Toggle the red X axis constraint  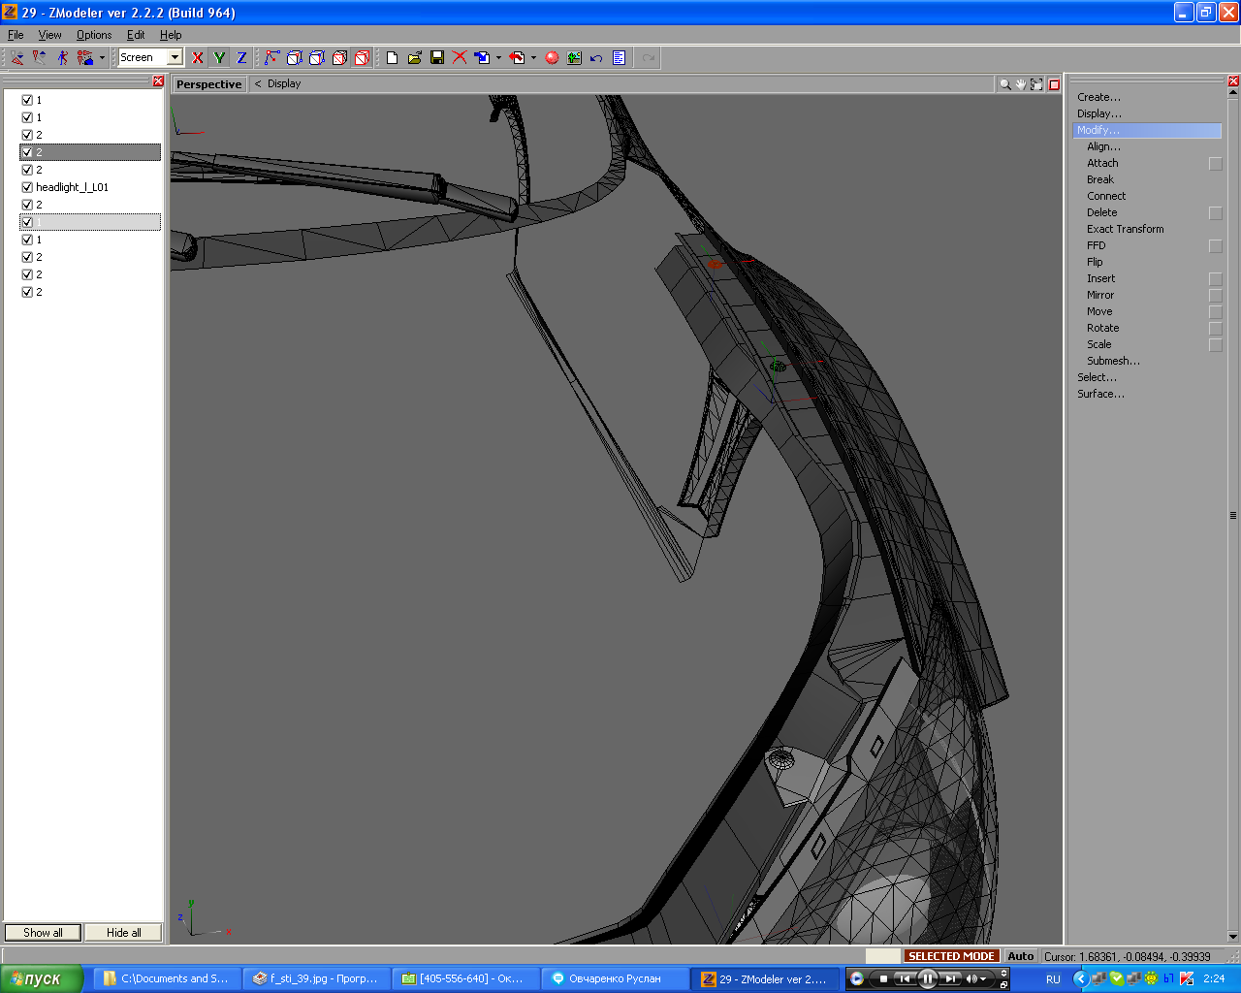[x=198, y=58]
